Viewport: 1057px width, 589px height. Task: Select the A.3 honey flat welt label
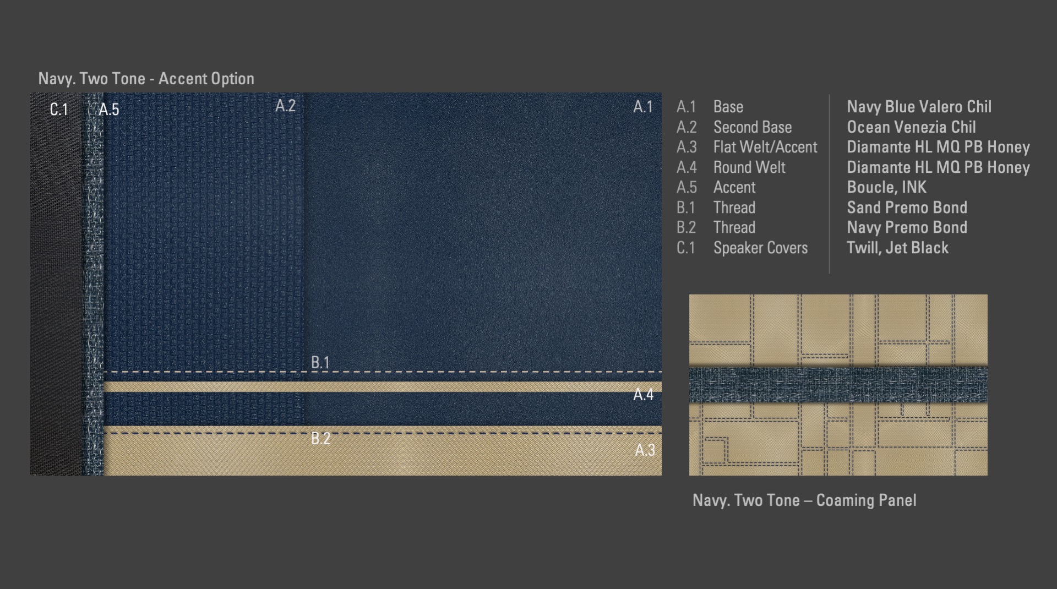tap(645, 450)
